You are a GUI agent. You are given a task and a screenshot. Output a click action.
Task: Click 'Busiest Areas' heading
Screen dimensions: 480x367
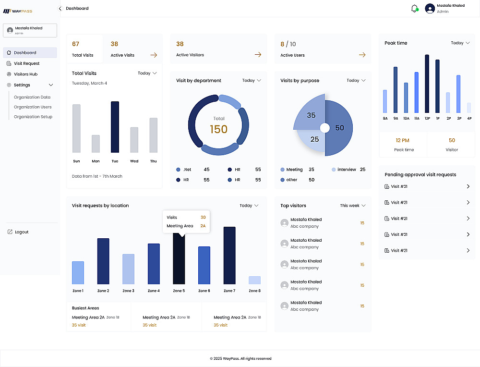(85, 308)
